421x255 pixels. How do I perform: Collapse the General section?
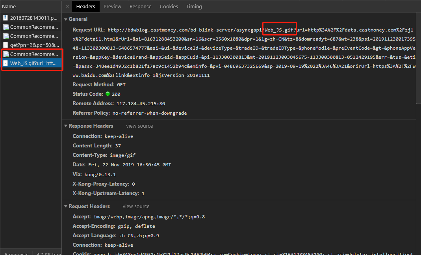66,19
